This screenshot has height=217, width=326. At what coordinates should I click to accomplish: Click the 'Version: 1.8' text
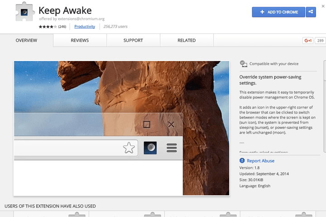pyautogui.click(x=249, y=168)
